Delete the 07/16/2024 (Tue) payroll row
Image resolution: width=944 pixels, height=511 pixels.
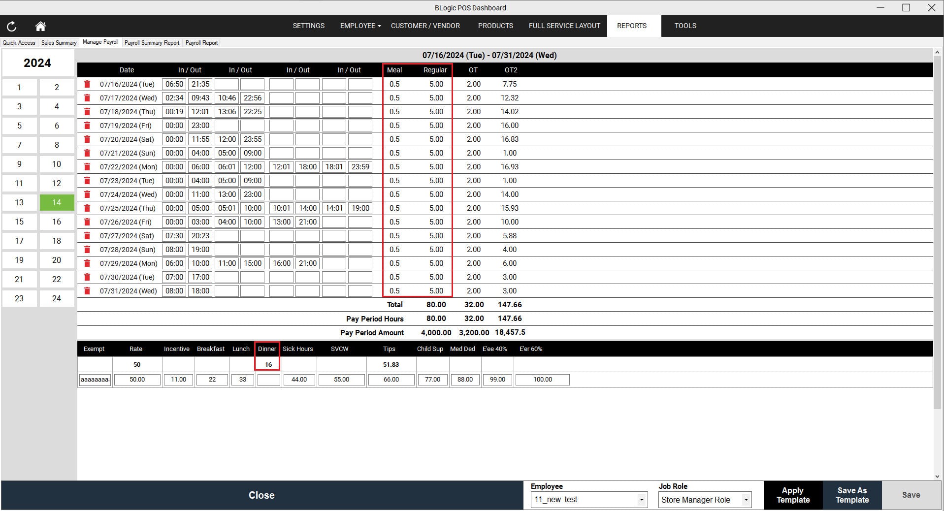coord(87,84)
